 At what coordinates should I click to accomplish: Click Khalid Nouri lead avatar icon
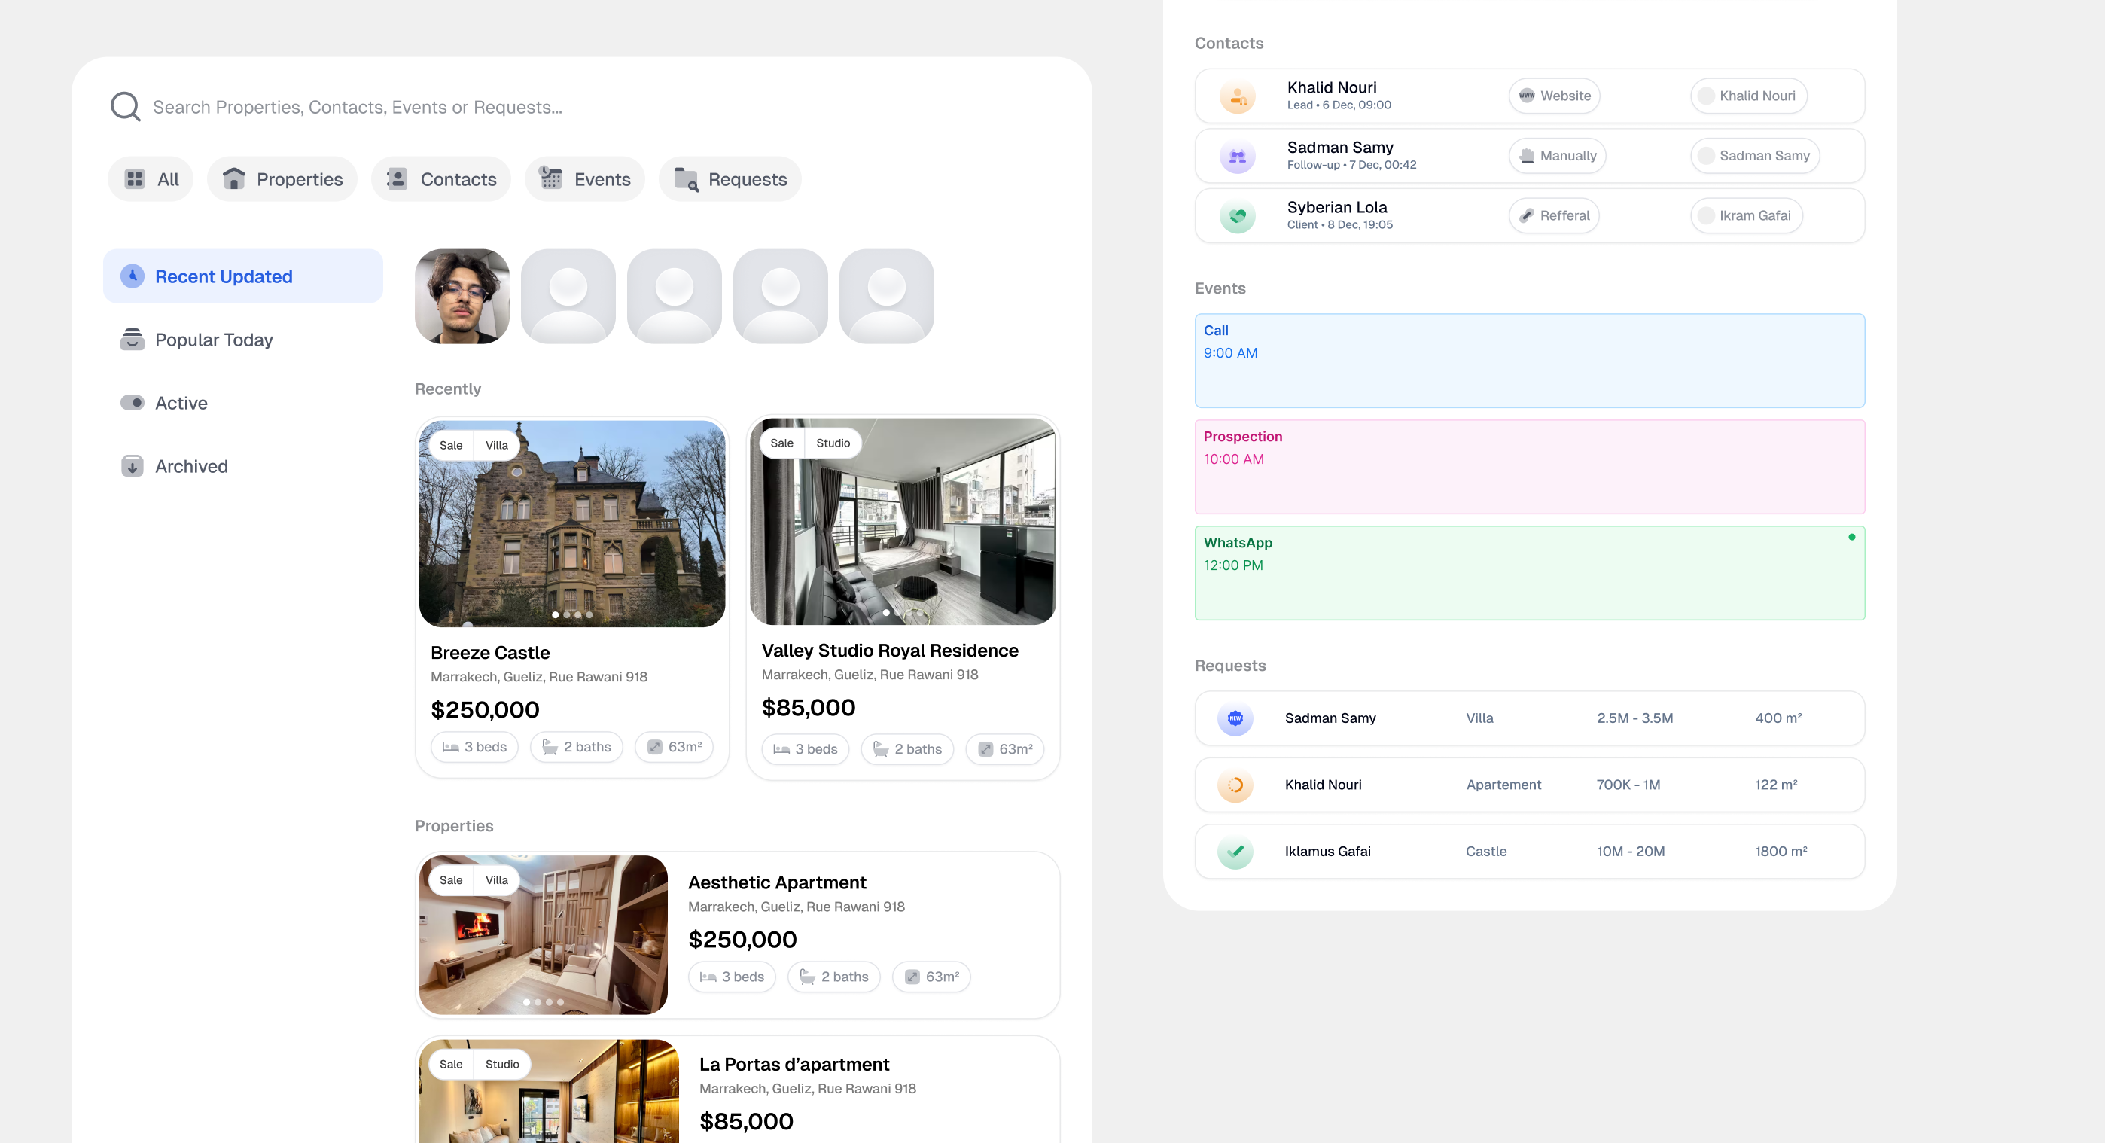pyautogui.click(x=1238, y=96)
